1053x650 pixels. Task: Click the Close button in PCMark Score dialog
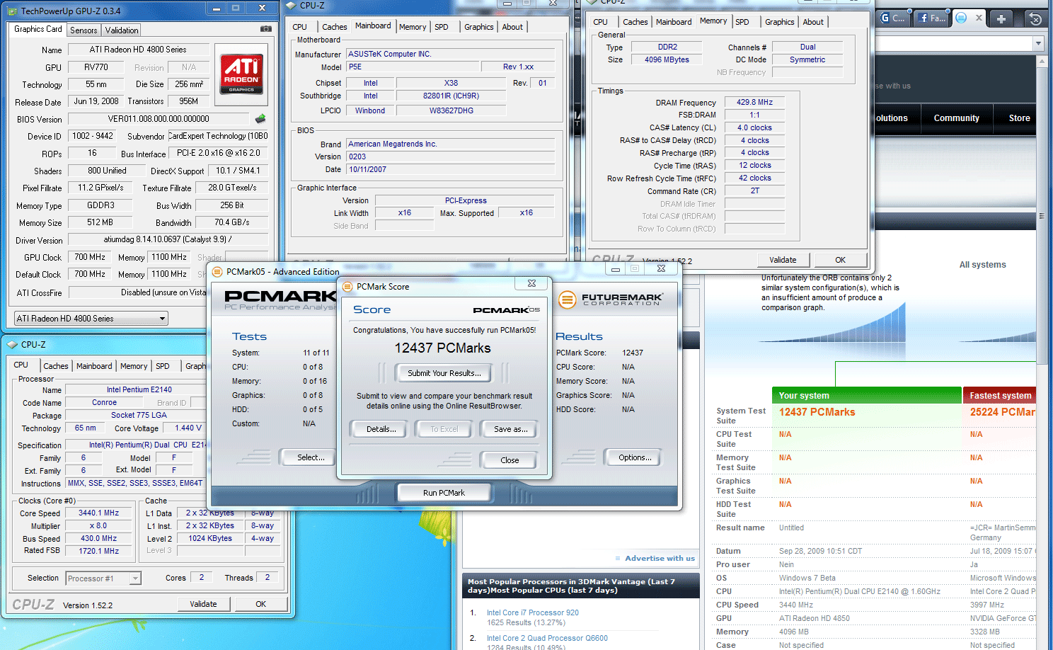(510, 460)
